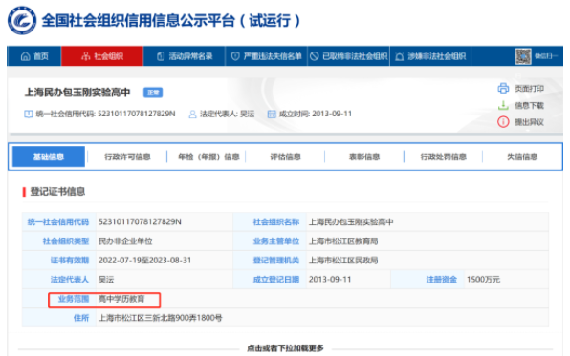
Task: Click the platform logo emblem
Action: coord(22,20)
